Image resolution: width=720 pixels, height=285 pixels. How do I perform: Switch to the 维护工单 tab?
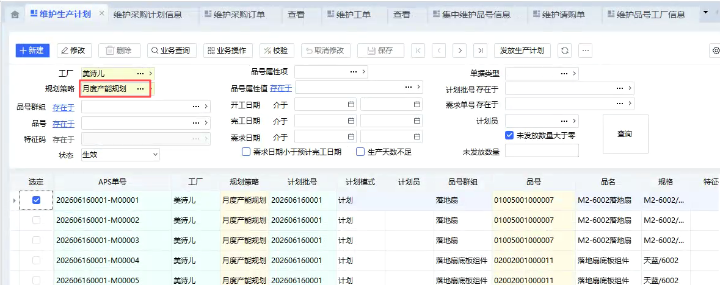tap(349, 15)
